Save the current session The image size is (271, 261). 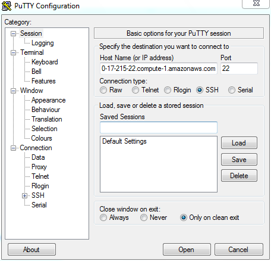(239, 159)
